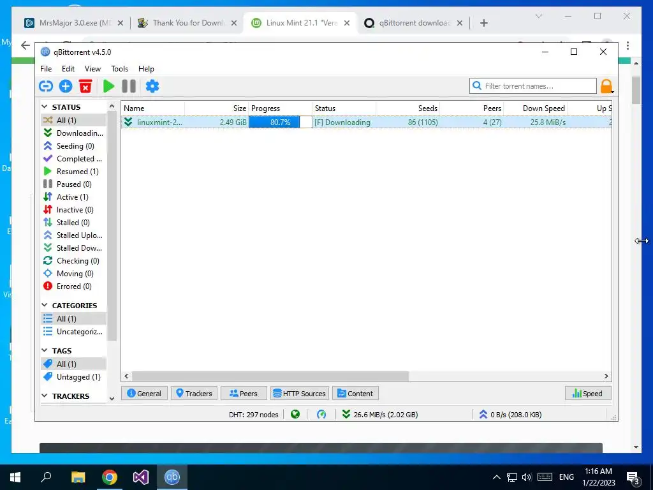Select Seeding (0) filter
This screenshot has height=490, width=653.
click(x=73, y=146)
